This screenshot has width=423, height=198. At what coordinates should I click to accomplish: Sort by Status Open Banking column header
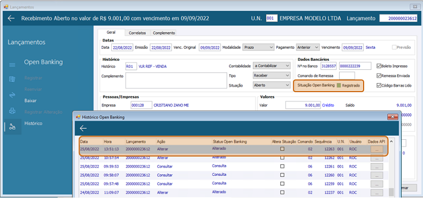[x=230, y=141]
